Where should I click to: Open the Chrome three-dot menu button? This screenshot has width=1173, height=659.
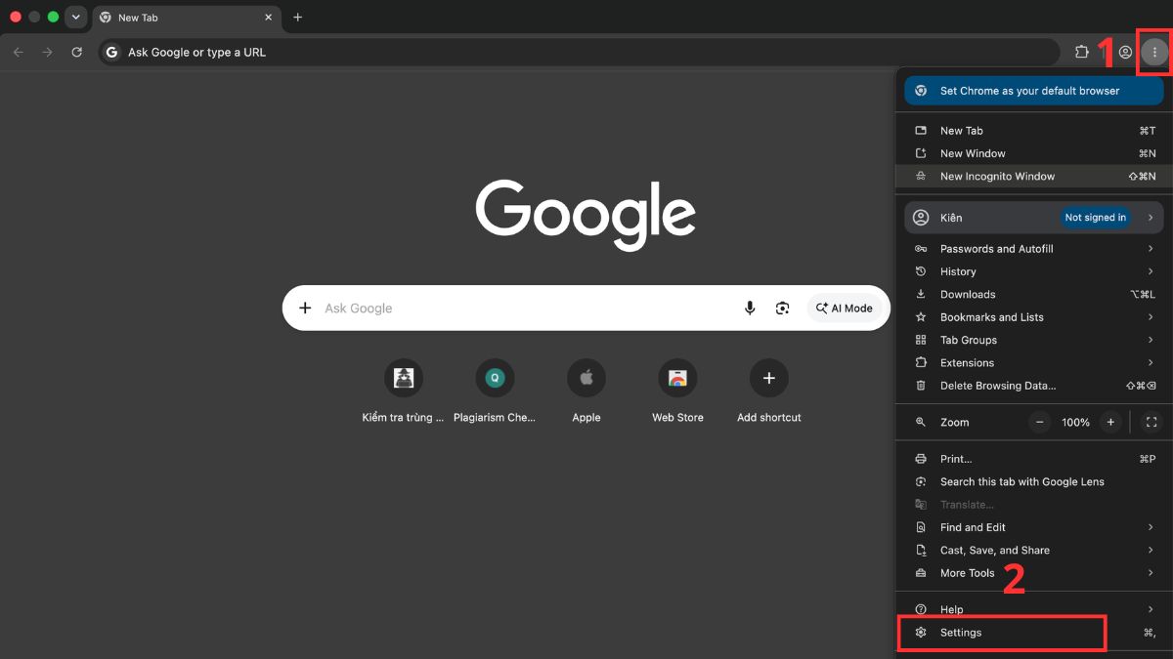coord(1154,52)
